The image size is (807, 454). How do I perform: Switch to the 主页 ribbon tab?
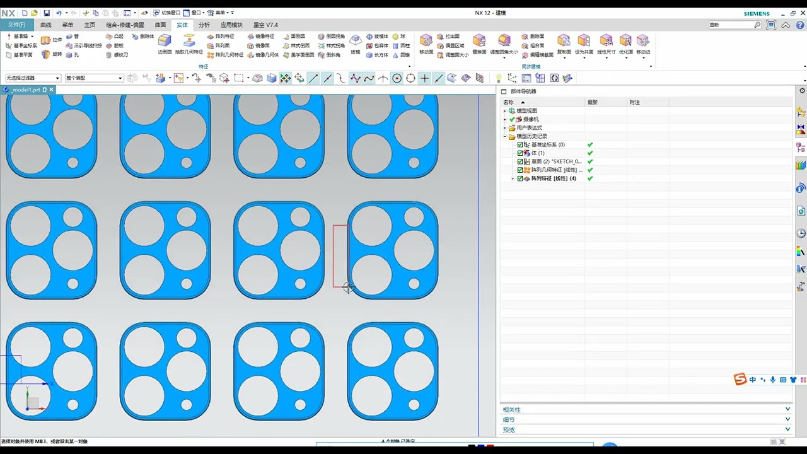coord(90,25)
